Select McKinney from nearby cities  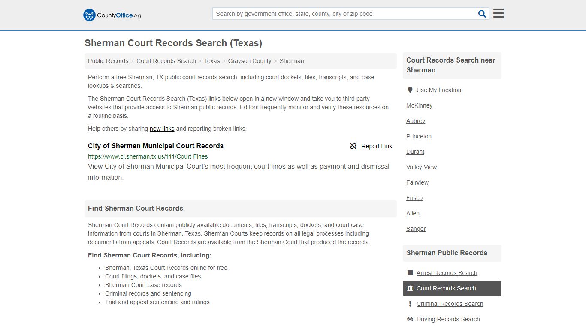click(x=419, y=105)
